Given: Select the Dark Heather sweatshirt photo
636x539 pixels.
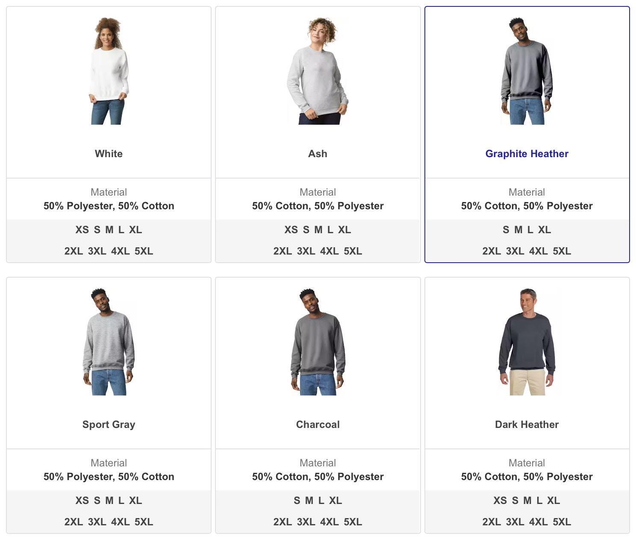Looking at the screenshot, I should point(527,342).
